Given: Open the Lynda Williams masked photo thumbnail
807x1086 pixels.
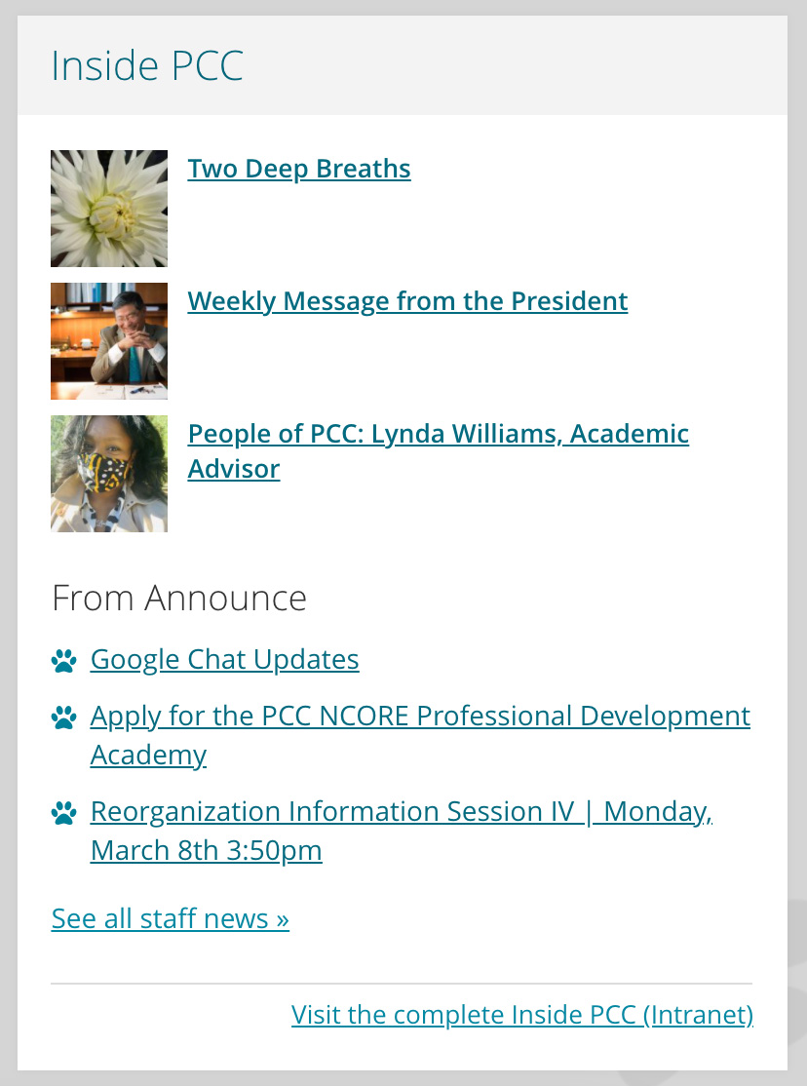Looking at the screenshot, I should [x=109, y=474].
